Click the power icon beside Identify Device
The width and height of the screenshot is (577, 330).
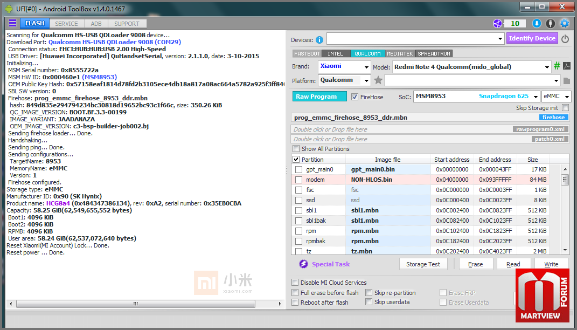pyautogui.click(x=565, y=39)
